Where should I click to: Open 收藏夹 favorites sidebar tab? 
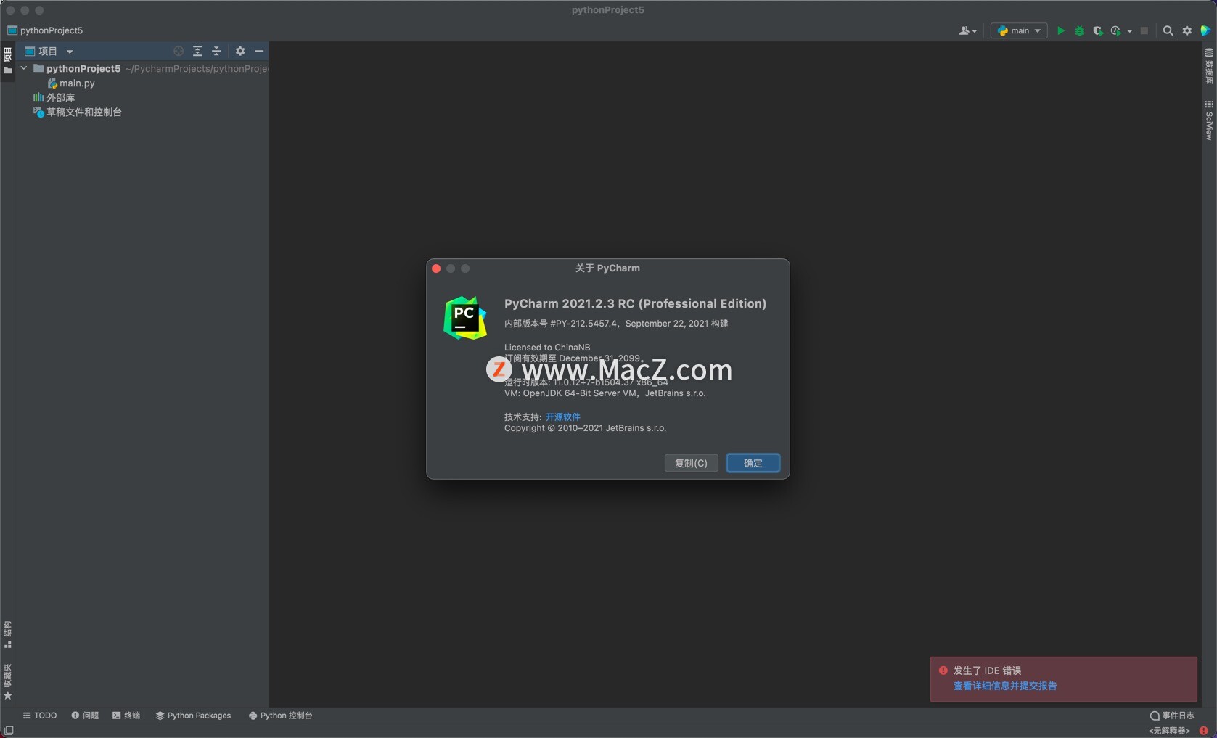7,682
